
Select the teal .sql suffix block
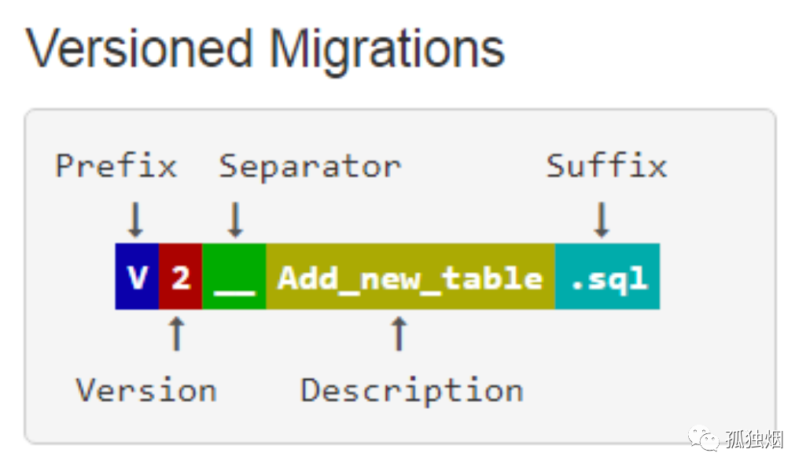(x=607, y=277)
